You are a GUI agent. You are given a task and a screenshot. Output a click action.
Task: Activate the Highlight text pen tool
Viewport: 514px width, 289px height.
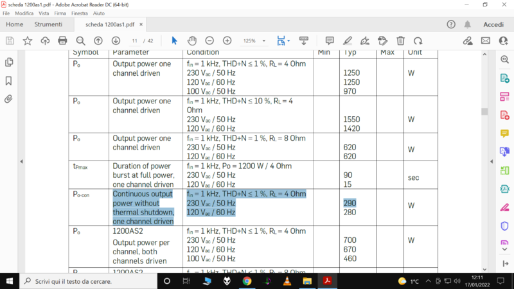coord(348,40)
